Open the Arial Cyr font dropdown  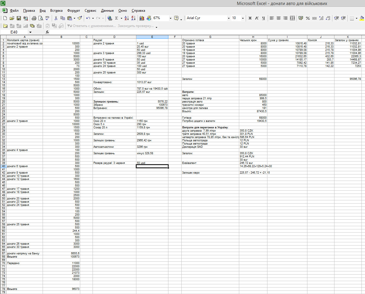[229, 18]
